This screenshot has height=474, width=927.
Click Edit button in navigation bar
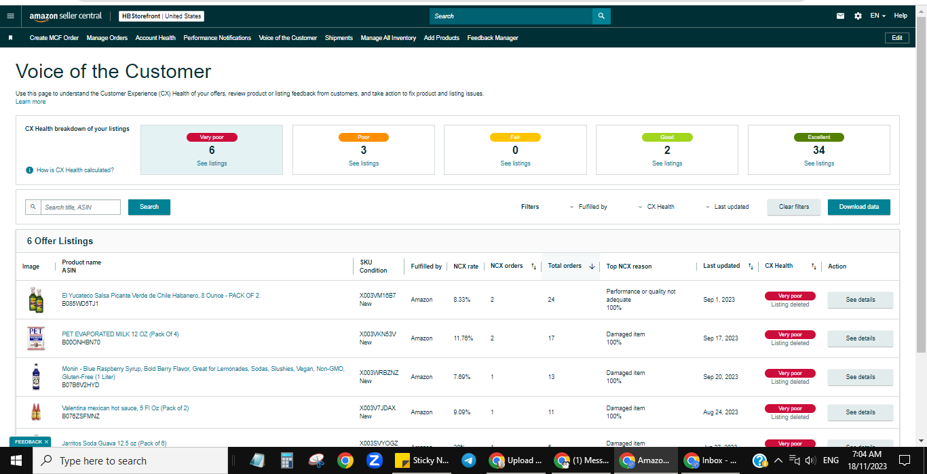(x=897, y=38)
